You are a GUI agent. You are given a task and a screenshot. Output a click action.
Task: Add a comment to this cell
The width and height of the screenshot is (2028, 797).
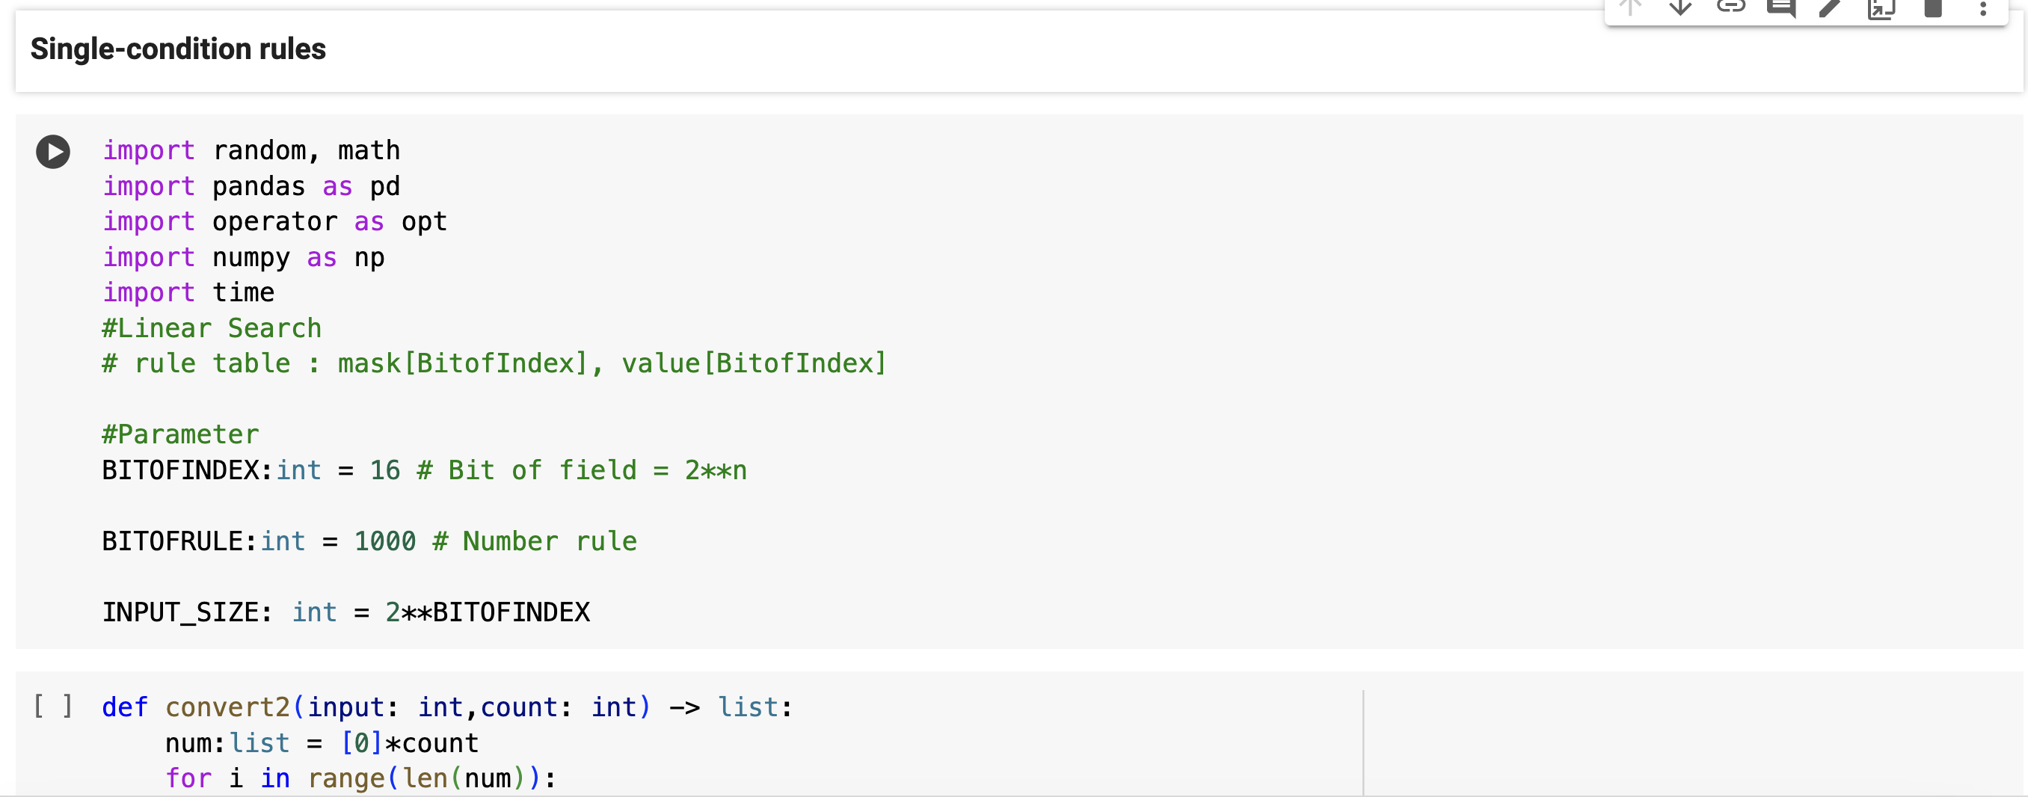pyautogui.click(x=1780, y=8)
